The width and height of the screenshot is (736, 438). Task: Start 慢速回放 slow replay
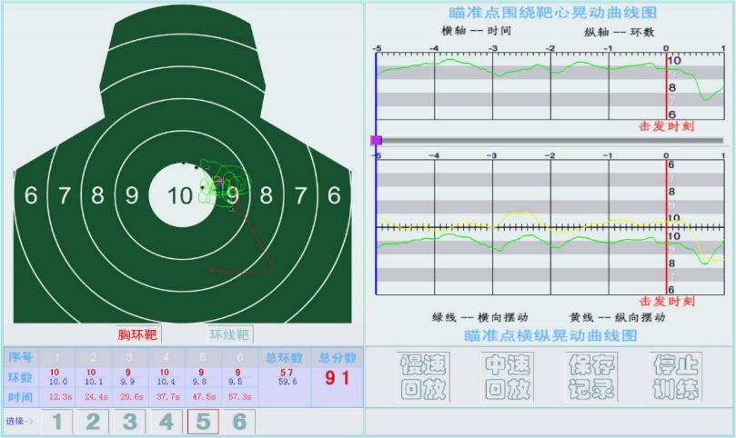tap(424, 377)
